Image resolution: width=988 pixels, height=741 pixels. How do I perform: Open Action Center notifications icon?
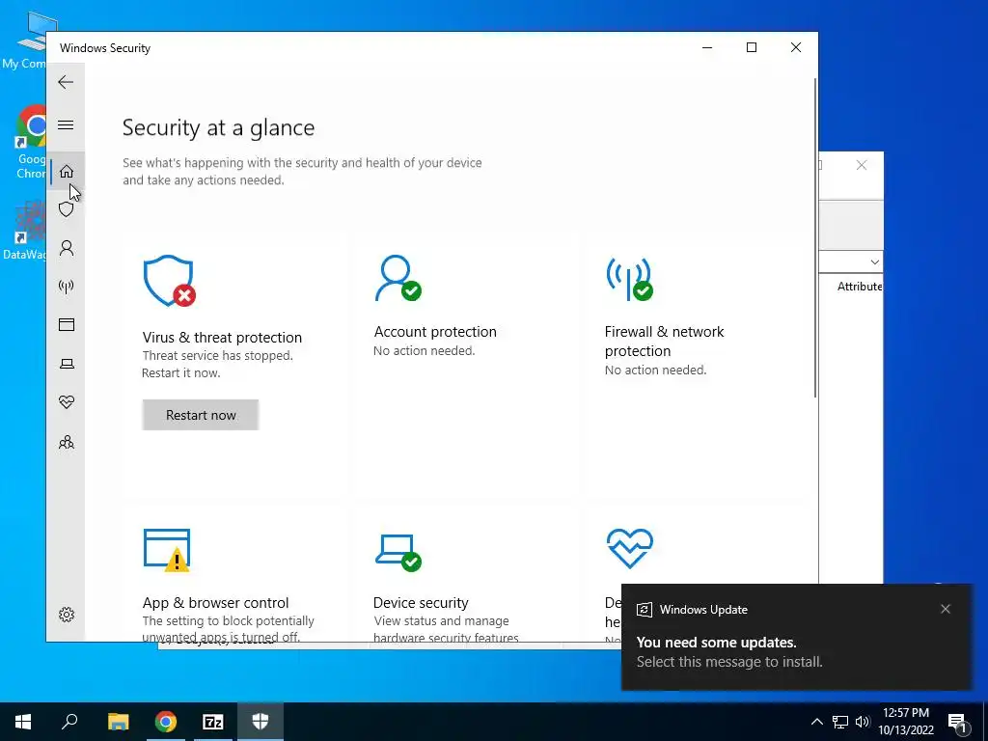957,723
